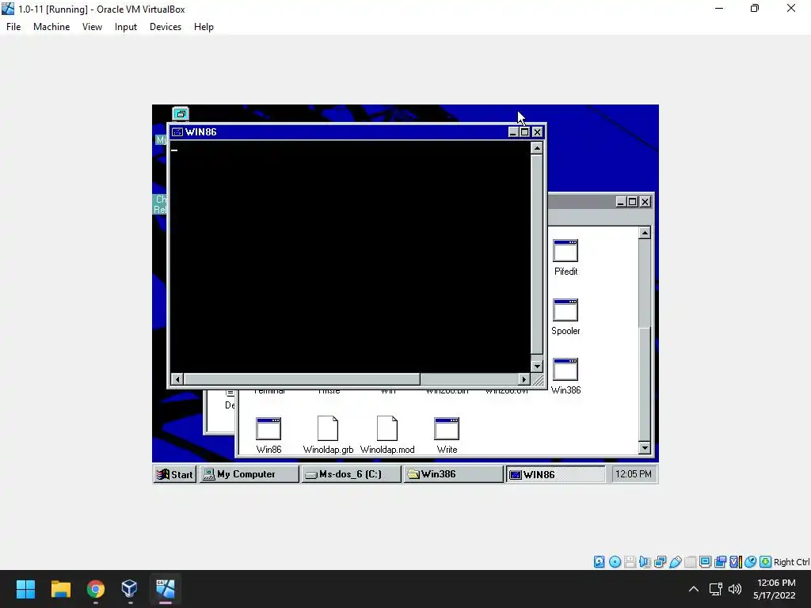Viewport: 811px width, 608px height.
Task: Click the recording status icon
Action: point(720,562)
